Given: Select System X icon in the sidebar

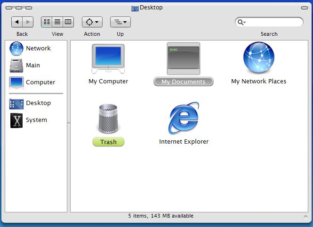Looking at the screenshot, I should pos(16,121).
